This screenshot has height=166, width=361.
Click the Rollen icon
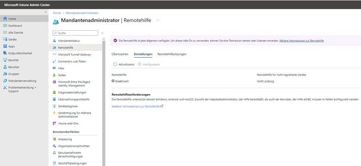coord(54,75)
